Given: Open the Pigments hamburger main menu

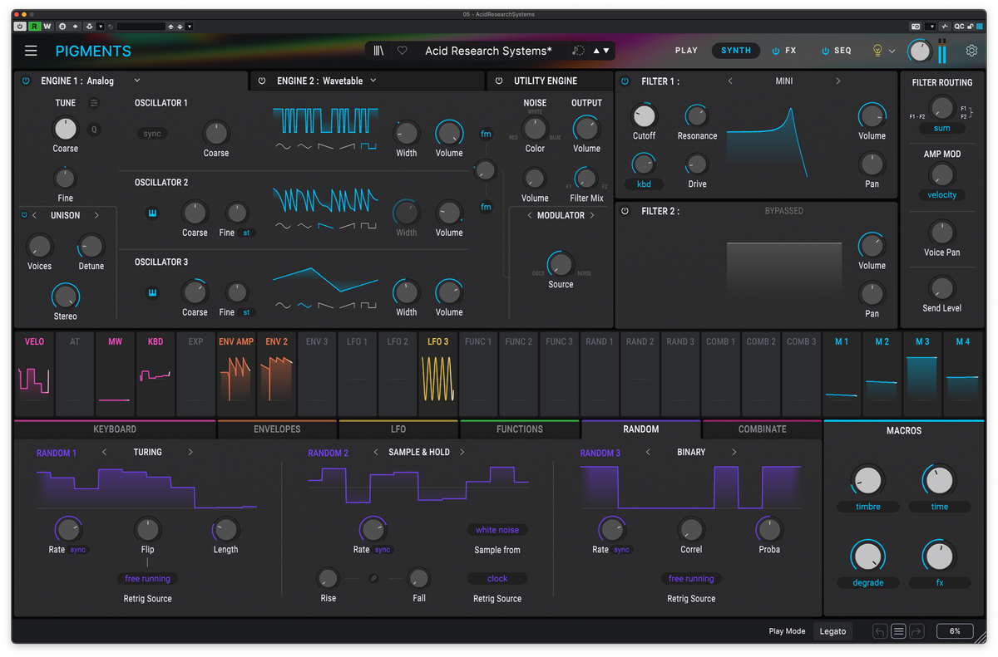Looking at the screenshot, I should pyautogui.click(x=31, y=51).
